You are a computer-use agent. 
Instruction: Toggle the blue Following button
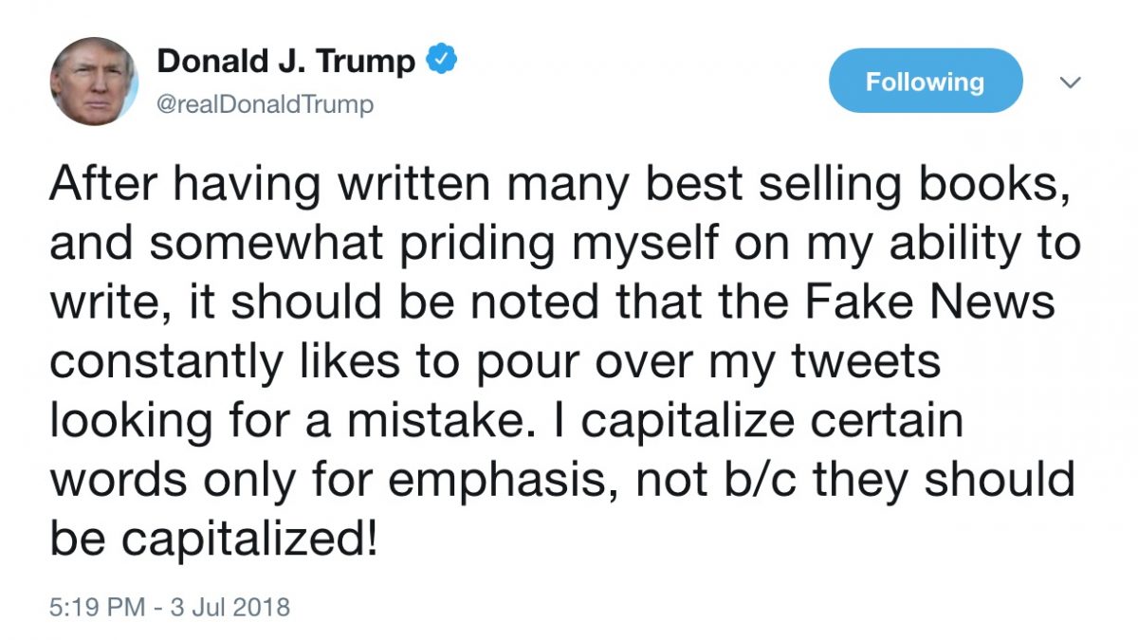[925, 82]
